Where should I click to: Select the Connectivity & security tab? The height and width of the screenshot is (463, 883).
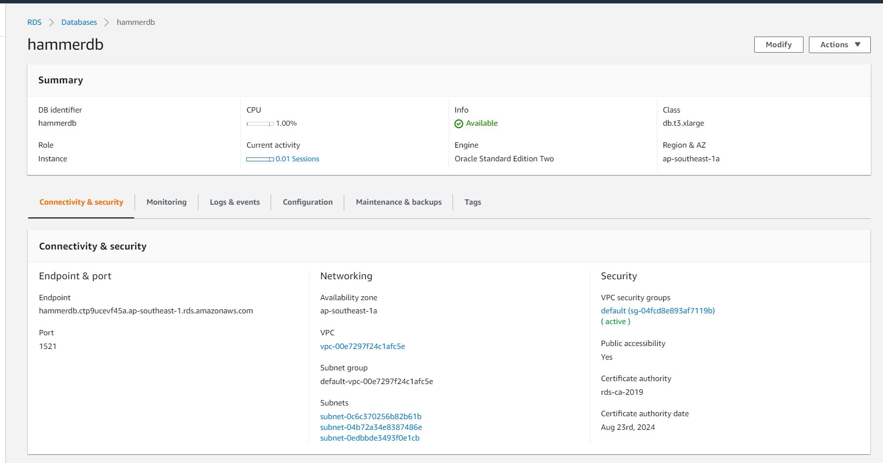[81, 202]
